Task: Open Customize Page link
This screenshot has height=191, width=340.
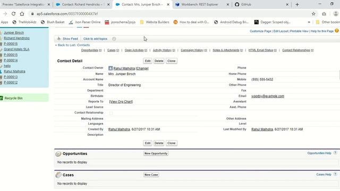Action: tap(260, 31)
